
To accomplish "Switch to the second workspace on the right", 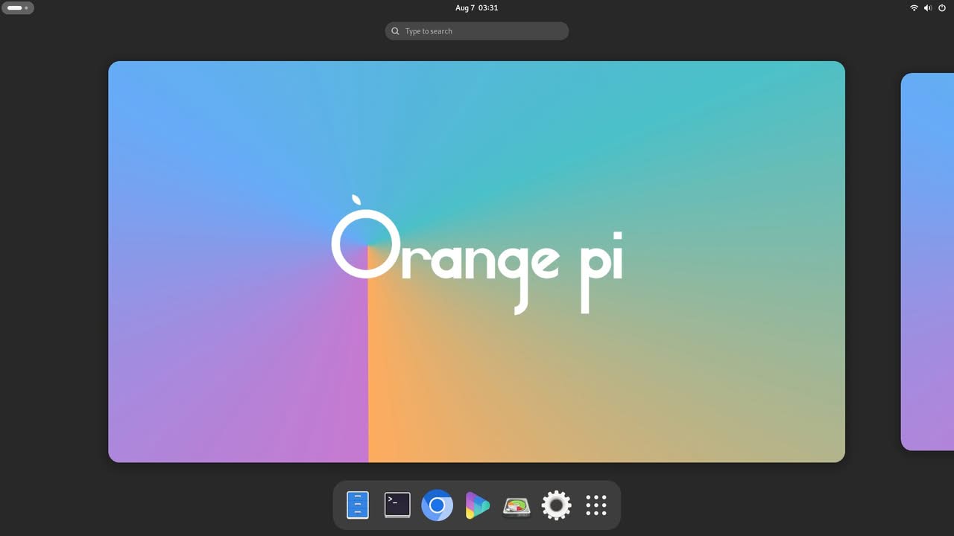I will coord(927,262).
